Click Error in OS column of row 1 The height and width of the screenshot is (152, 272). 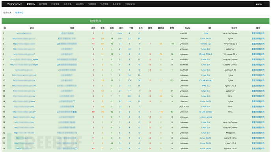[206, 33]
